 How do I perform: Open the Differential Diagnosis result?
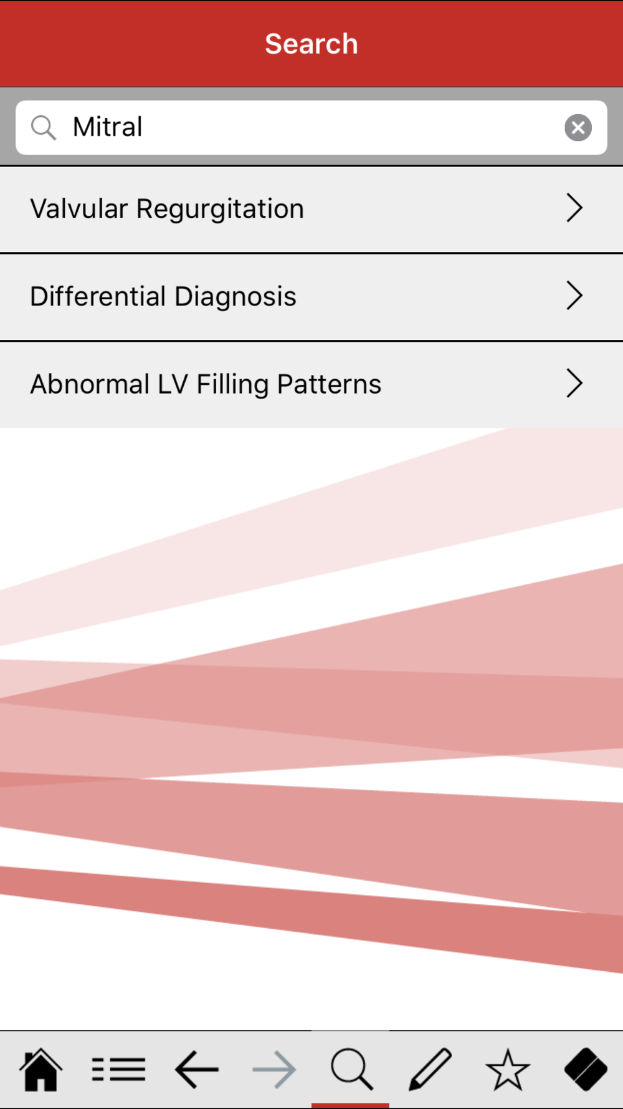311,297
